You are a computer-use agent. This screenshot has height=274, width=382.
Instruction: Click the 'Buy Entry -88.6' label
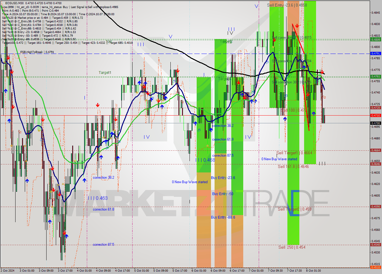pos(223,217)
